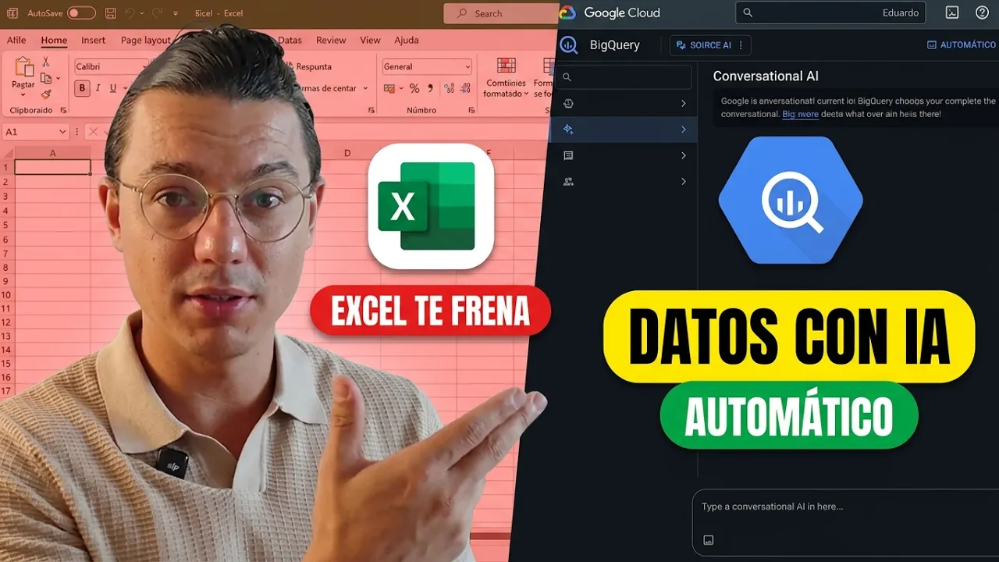Screen dimensions: 999x562
Task: Switch to the Insert ribbon tab
Action: tap(93, 41)
